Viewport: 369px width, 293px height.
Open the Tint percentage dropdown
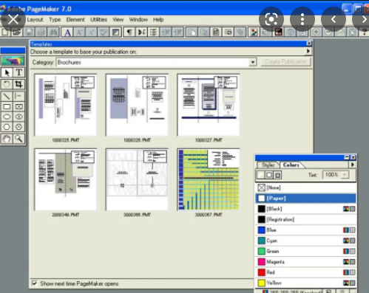coord(345,175)
